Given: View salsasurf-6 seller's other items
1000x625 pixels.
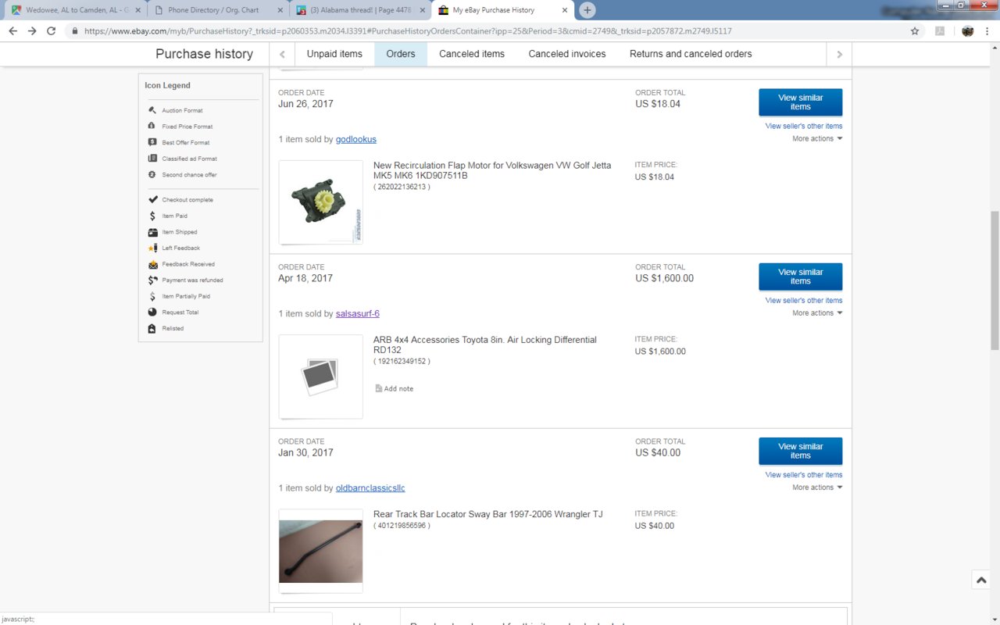Looking at the screenshot, I should click(804, 300).
